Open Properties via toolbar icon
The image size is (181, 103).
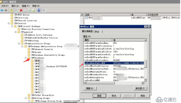click(x=25, y=10)
